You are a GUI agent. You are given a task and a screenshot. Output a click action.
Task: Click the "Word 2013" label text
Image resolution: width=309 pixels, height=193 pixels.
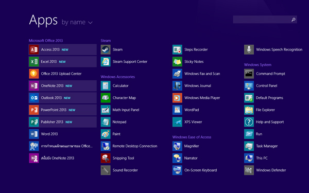coord(49,134)
